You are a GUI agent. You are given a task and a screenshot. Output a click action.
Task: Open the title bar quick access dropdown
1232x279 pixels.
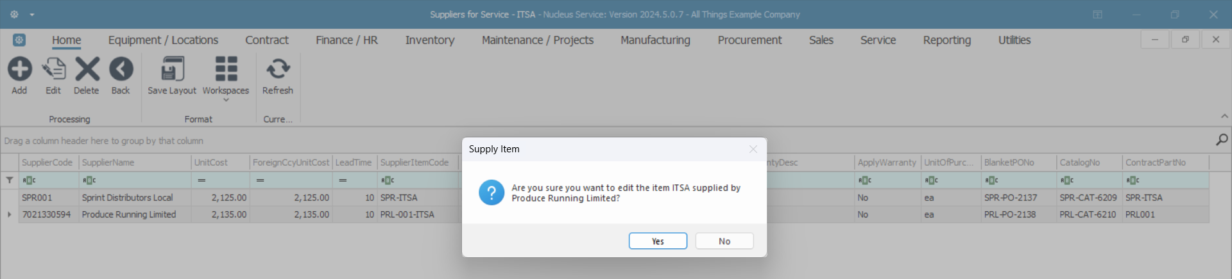pos(32,15)
